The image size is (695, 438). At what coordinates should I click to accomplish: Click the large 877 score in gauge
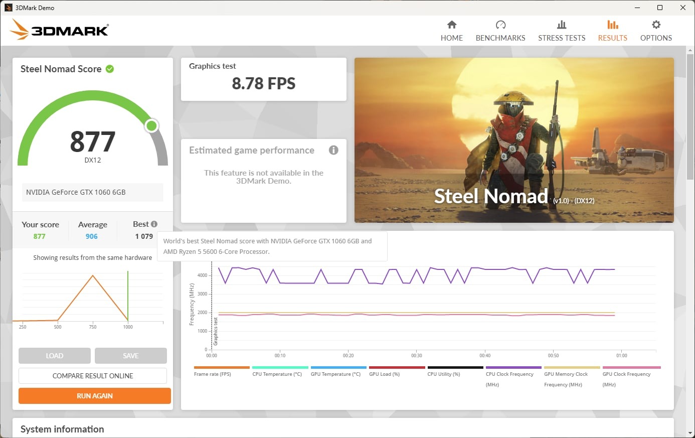pos(93,141)
